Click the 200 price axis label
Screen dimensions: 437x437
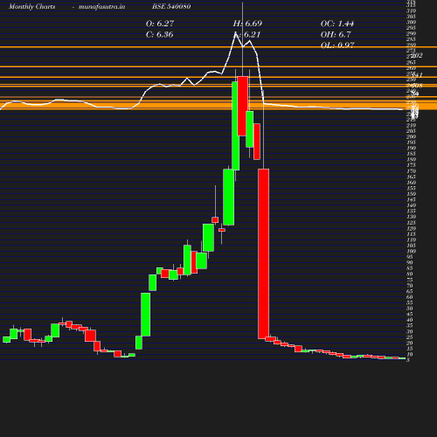(411, 136)
